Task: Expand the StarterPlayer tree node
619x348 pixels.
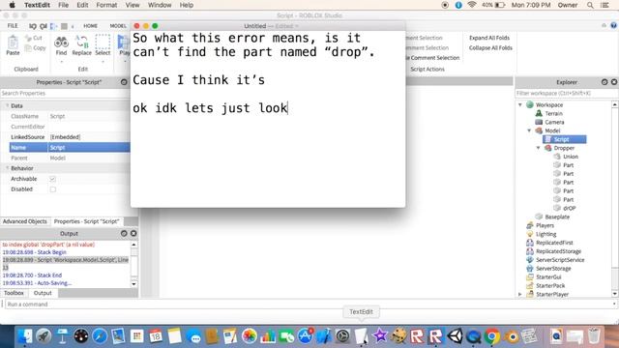Action: [x=520, y=294]
